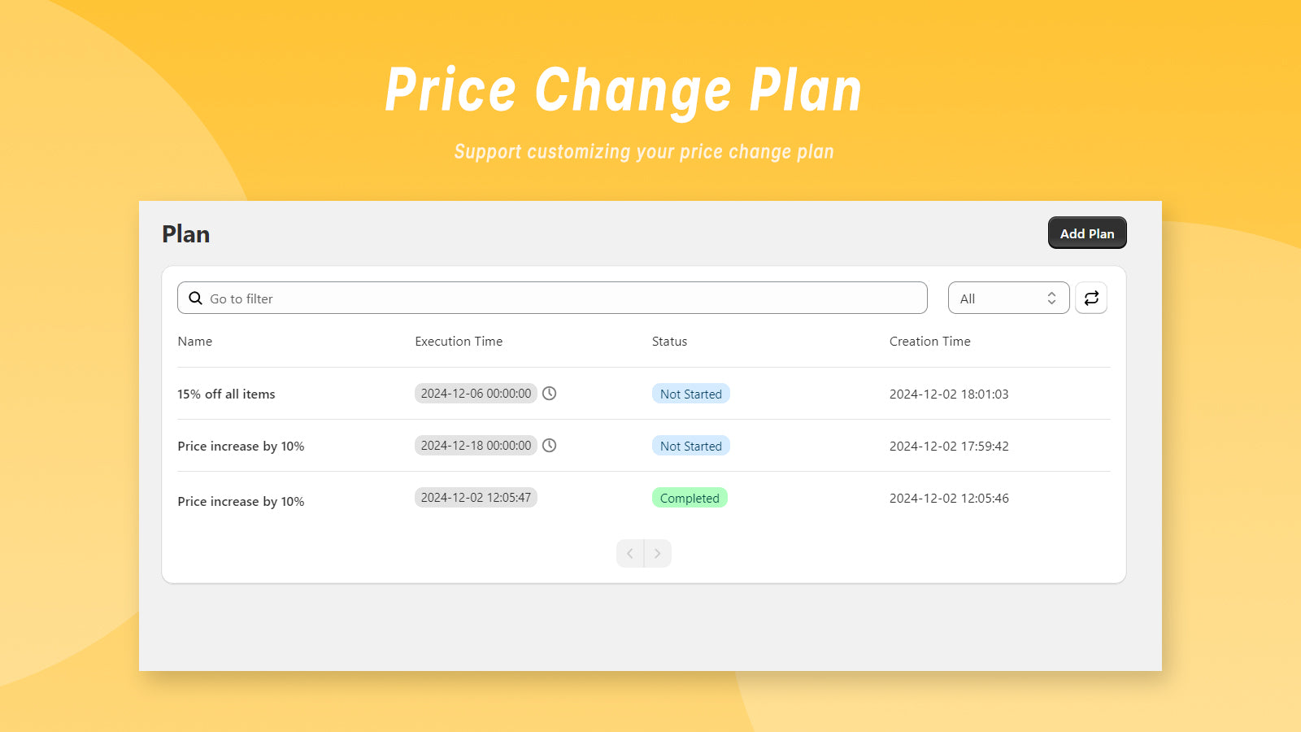The width and height of the screenshot is (1301, 732).
Task: Click clock icon next to 2024-12-18 execution time
Action: pos(550,446)
